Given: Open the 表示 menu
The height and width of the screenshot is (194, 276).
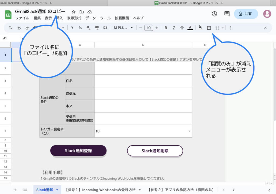Looking at the screenshot, I should [x=48, y=18].
